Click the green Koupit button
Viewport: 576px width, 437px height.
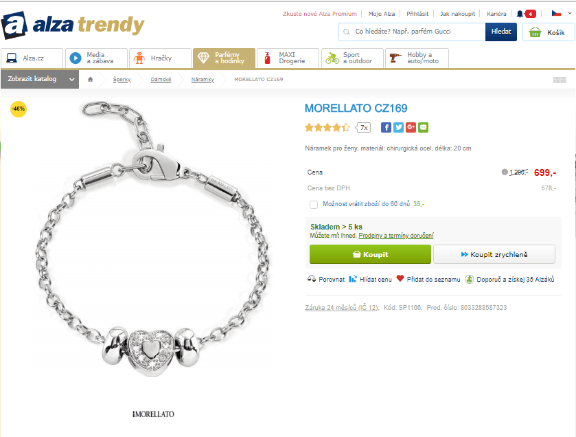[370, 254]
